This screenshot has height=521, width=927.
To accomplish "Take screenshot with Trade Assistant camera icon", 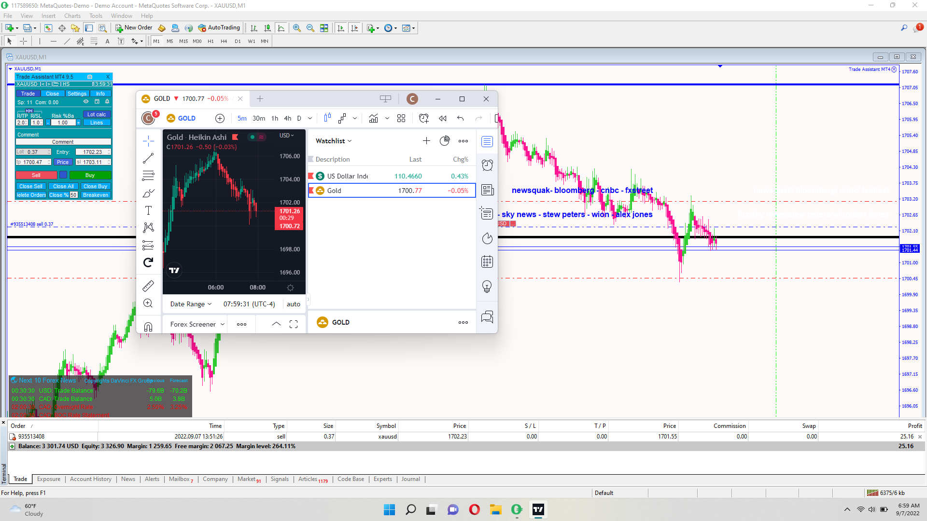I will (x=90, y=77).
